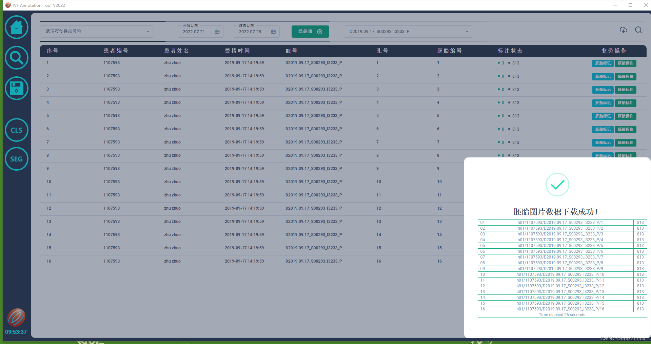The width and height of the screenshot is (651, 344).
Task: Select table row with 序号 16
Action: point(252,262)
